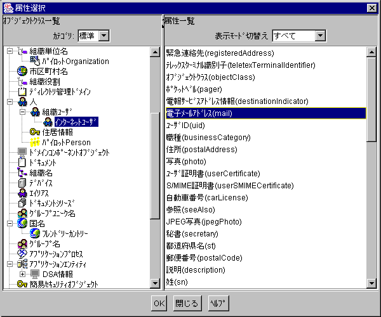Open the 表示モード切替え dropdown showing すべて

pyautogui.click(x=320, y=36)
